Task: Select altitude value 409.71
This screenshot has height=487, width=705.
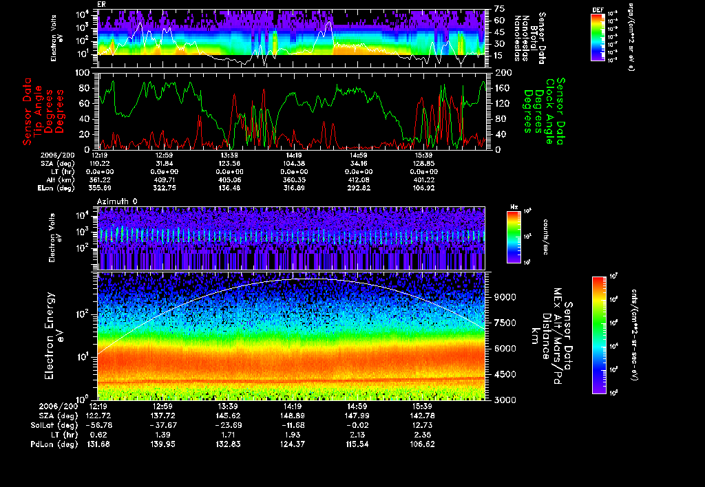Action: tap(164, 180)
